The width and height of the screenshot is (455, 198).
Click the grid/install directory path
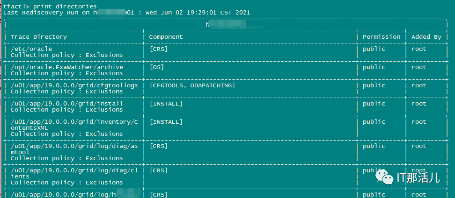click(67, 104)
